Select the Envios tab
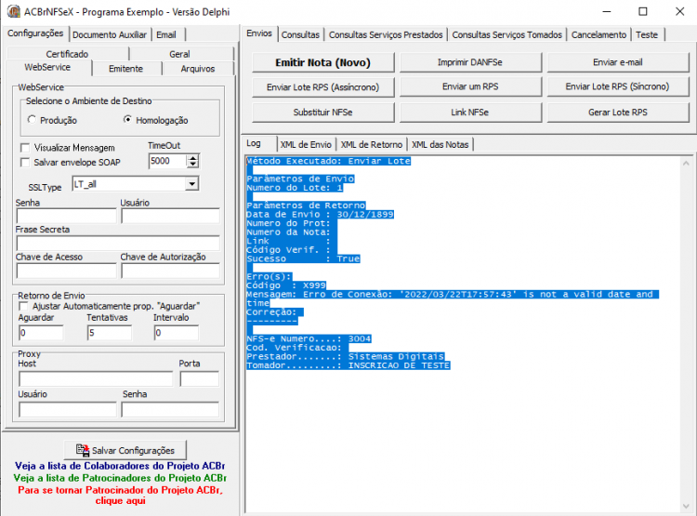Screen dimensions: 697x516 click(x=259, y=33)
